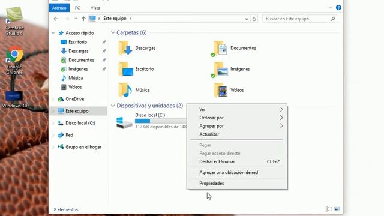
Task: Launch Google Chrome from desktop
Action: click(x=14, y=61)
